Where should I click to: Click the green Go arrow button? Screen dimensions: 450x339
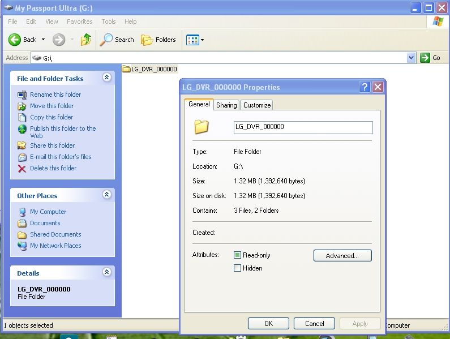click(425, 58)
